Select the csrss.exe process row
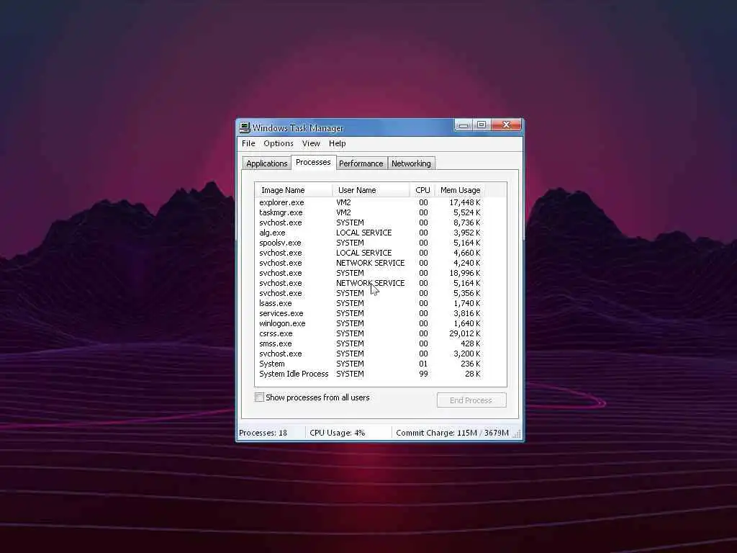Viewport: 737px width, 553px height. point(370,334)
